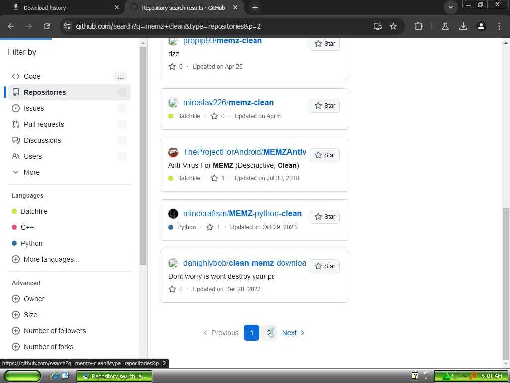Reload the GitHub search page
Viewport: 510px width, 383px height.
(x=47, y=26)
